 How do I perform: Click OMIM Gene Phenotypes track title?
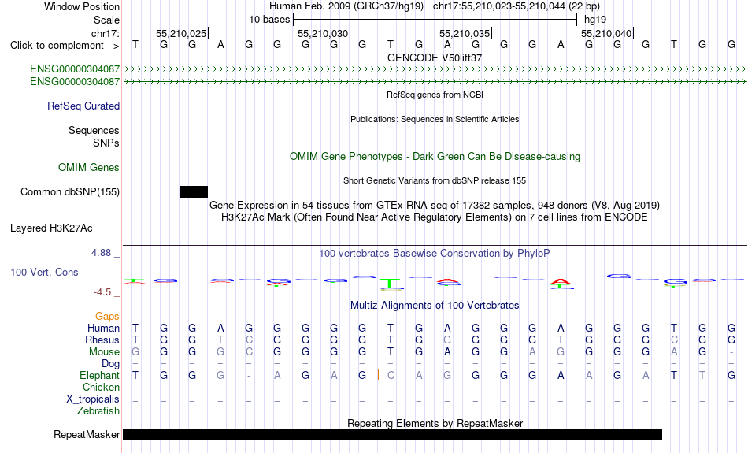pos(435,157)
